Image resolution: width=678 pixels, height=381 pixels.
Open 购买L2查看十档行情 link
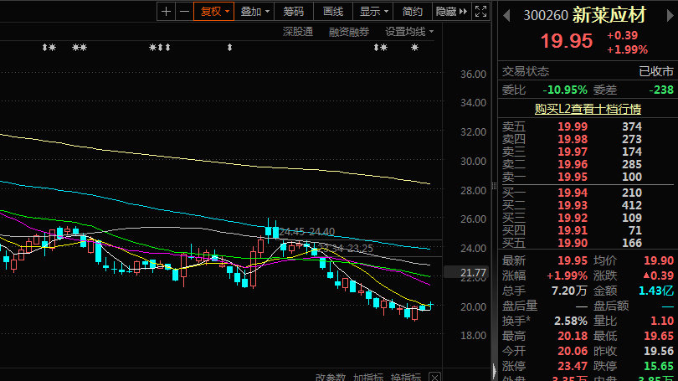(x=588, y=109)
